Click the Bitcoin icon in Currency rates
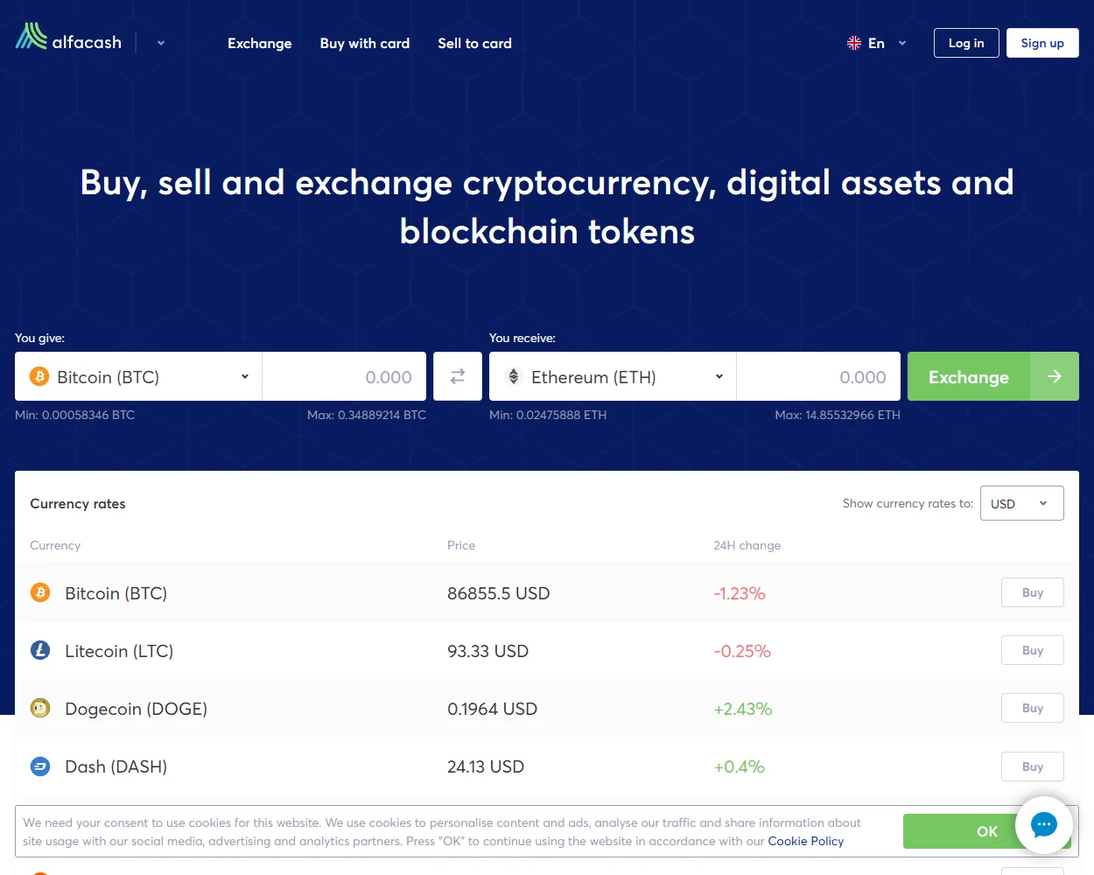1094x875 pixels. tap(40, 592)
